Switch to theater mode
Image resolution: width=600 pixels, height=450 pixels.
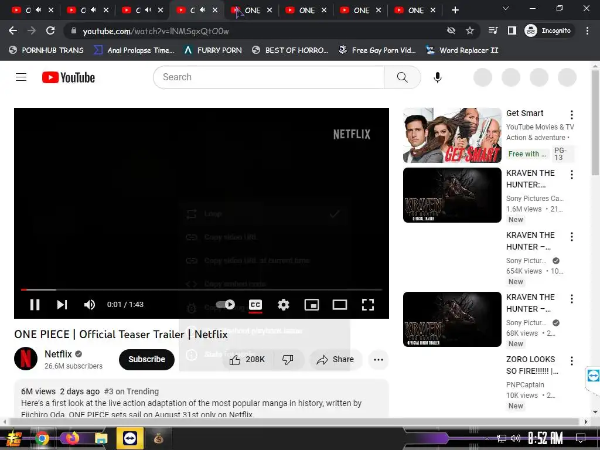(x=340, y=305)
